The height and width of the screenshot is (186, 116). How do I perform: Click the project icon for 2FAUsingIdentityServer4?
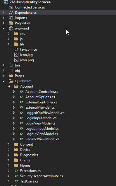pyautogui.click(x=6, y=2)
